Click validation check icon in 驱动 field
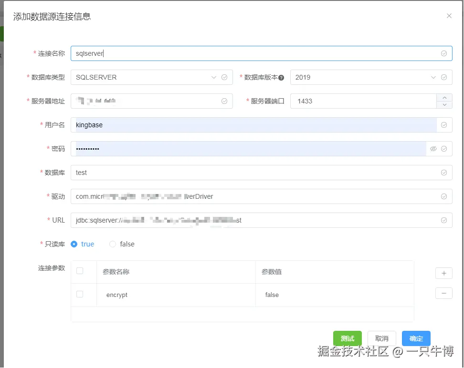 [x=444, y=196]
